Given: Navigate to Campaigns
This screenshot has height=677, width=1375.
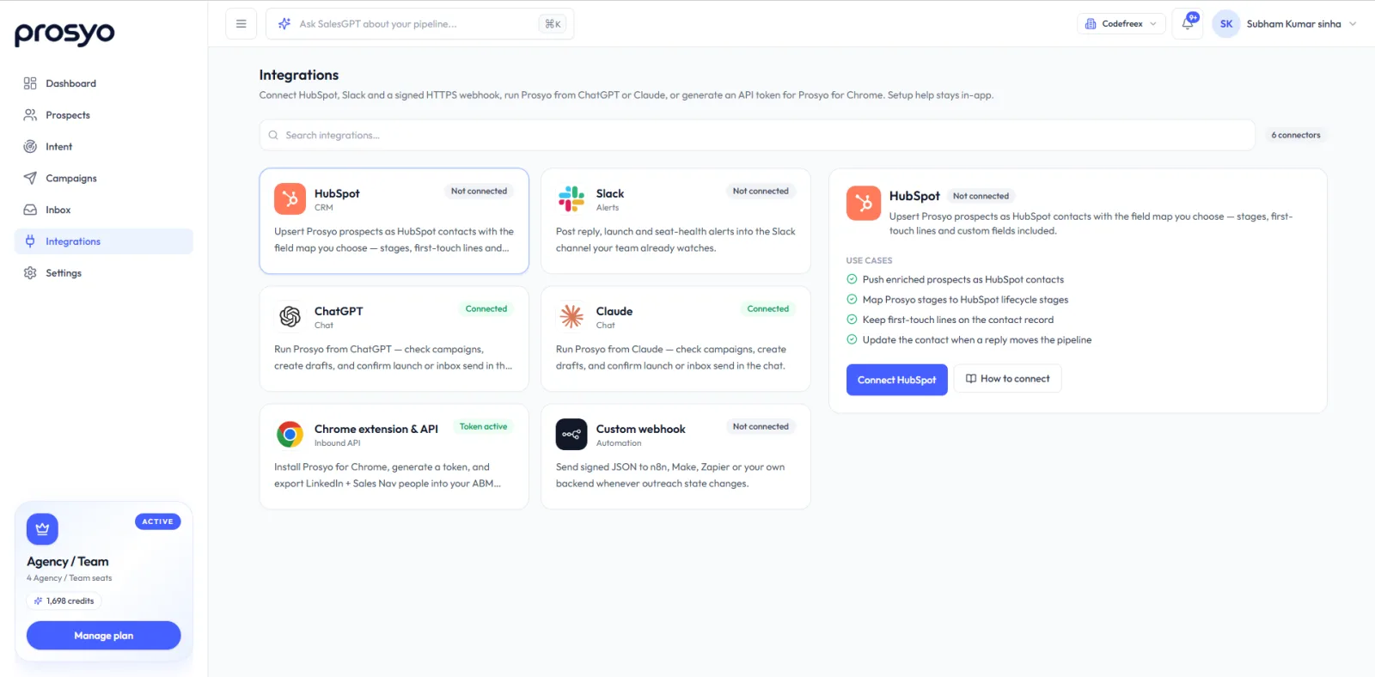Looking at the screenshot, I should click(x=103, y=178).
